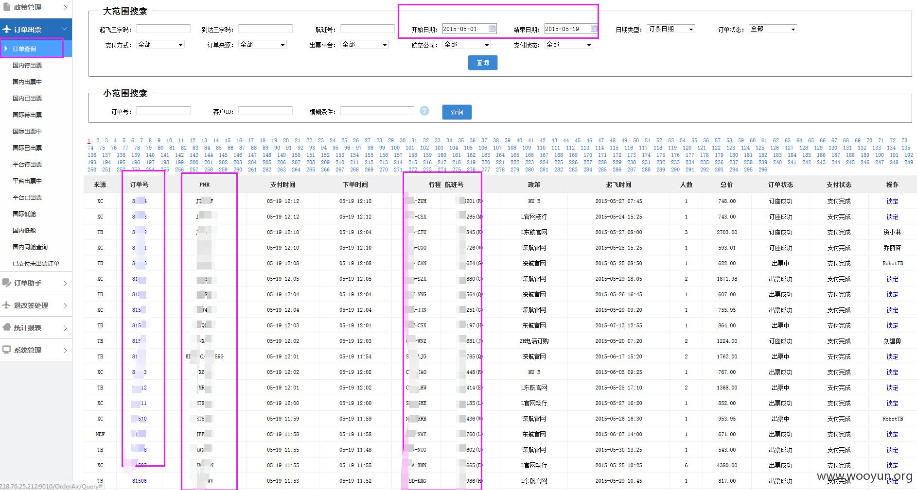Select 订单查询 in the sidebar
Viewport: 917px width, 490px height.
36,49
